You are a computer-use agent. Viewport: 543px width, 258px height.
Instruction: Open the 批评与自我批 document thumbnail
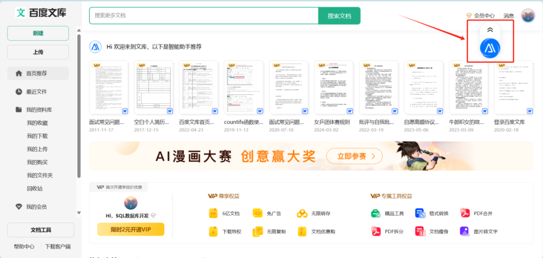pos(379,87)
